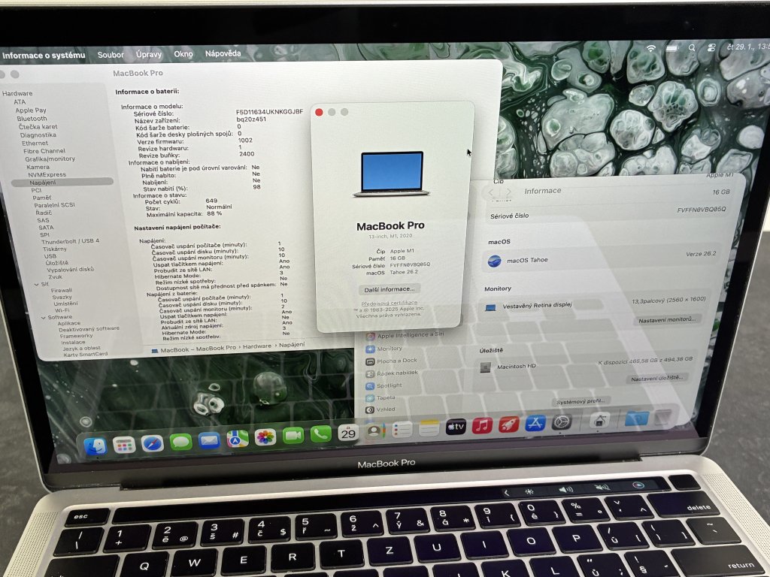The image size is (770, 577).
Task: Select Aplikace under Software
Action: point(68,323)
